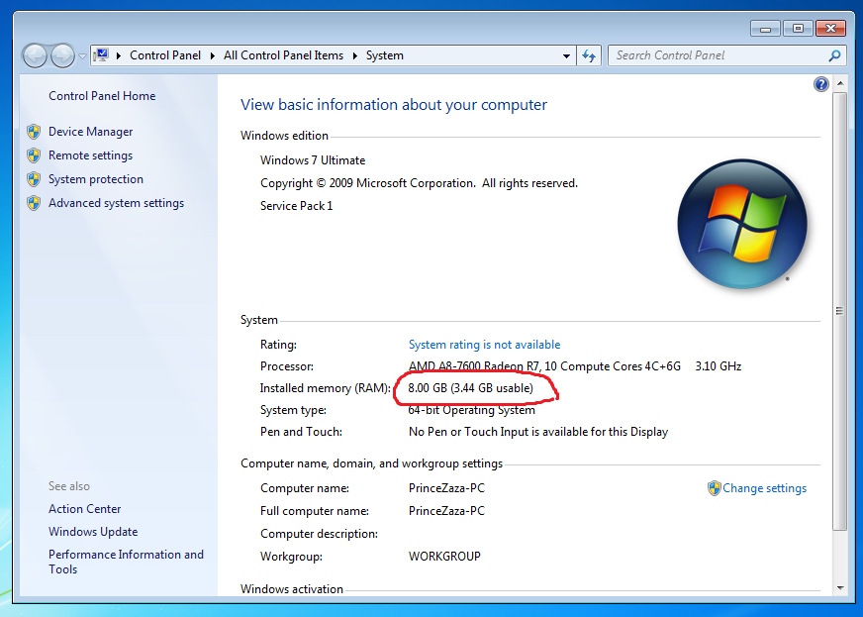
Task: Open Action Center under See also
Action: tap(85, 509)
